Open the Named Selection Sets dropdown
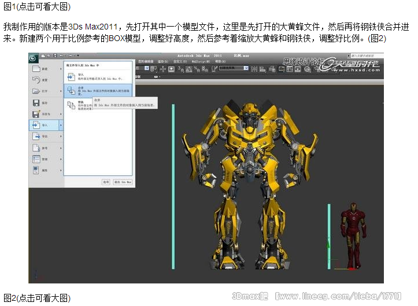Image resolution: width=418 pixels, height=306 pixels. pyautogui.click(x=246, y=68)
